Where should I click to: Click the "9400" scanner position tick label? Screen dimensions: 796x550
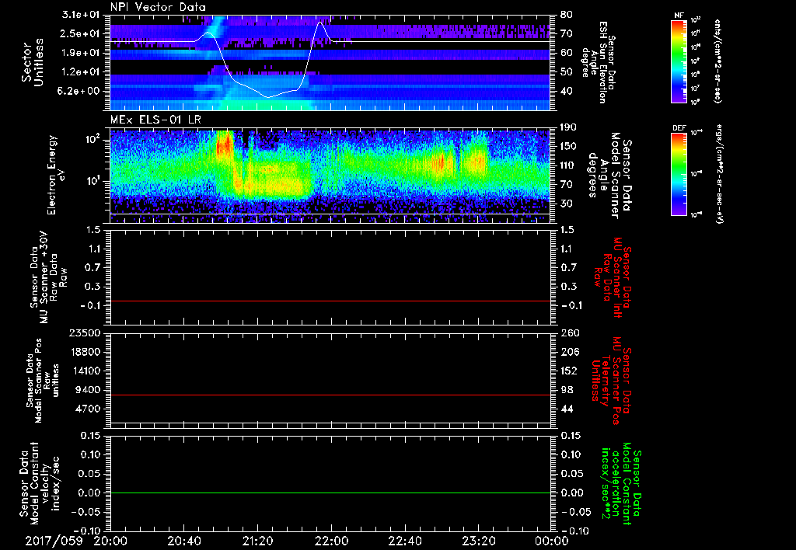tap(88, 390)
